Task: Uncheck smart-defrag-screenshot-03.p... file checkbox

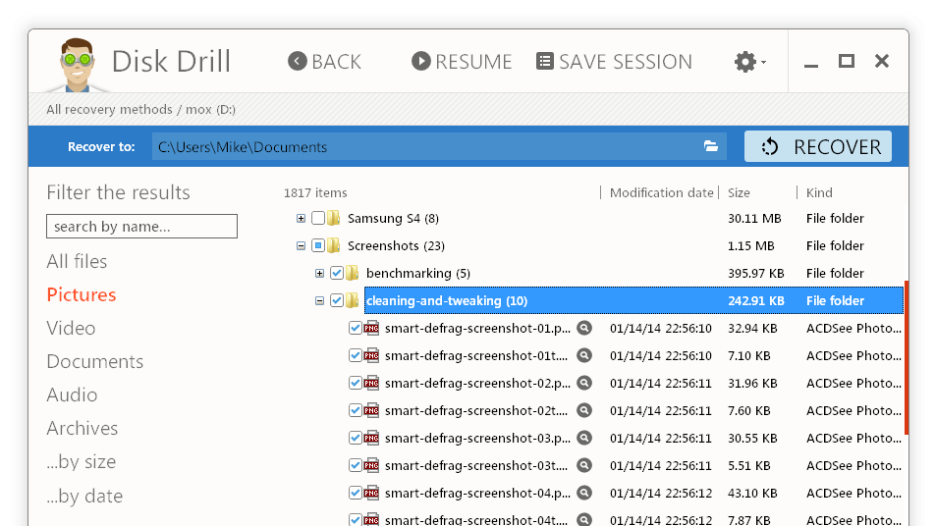Action: point(356,438)
